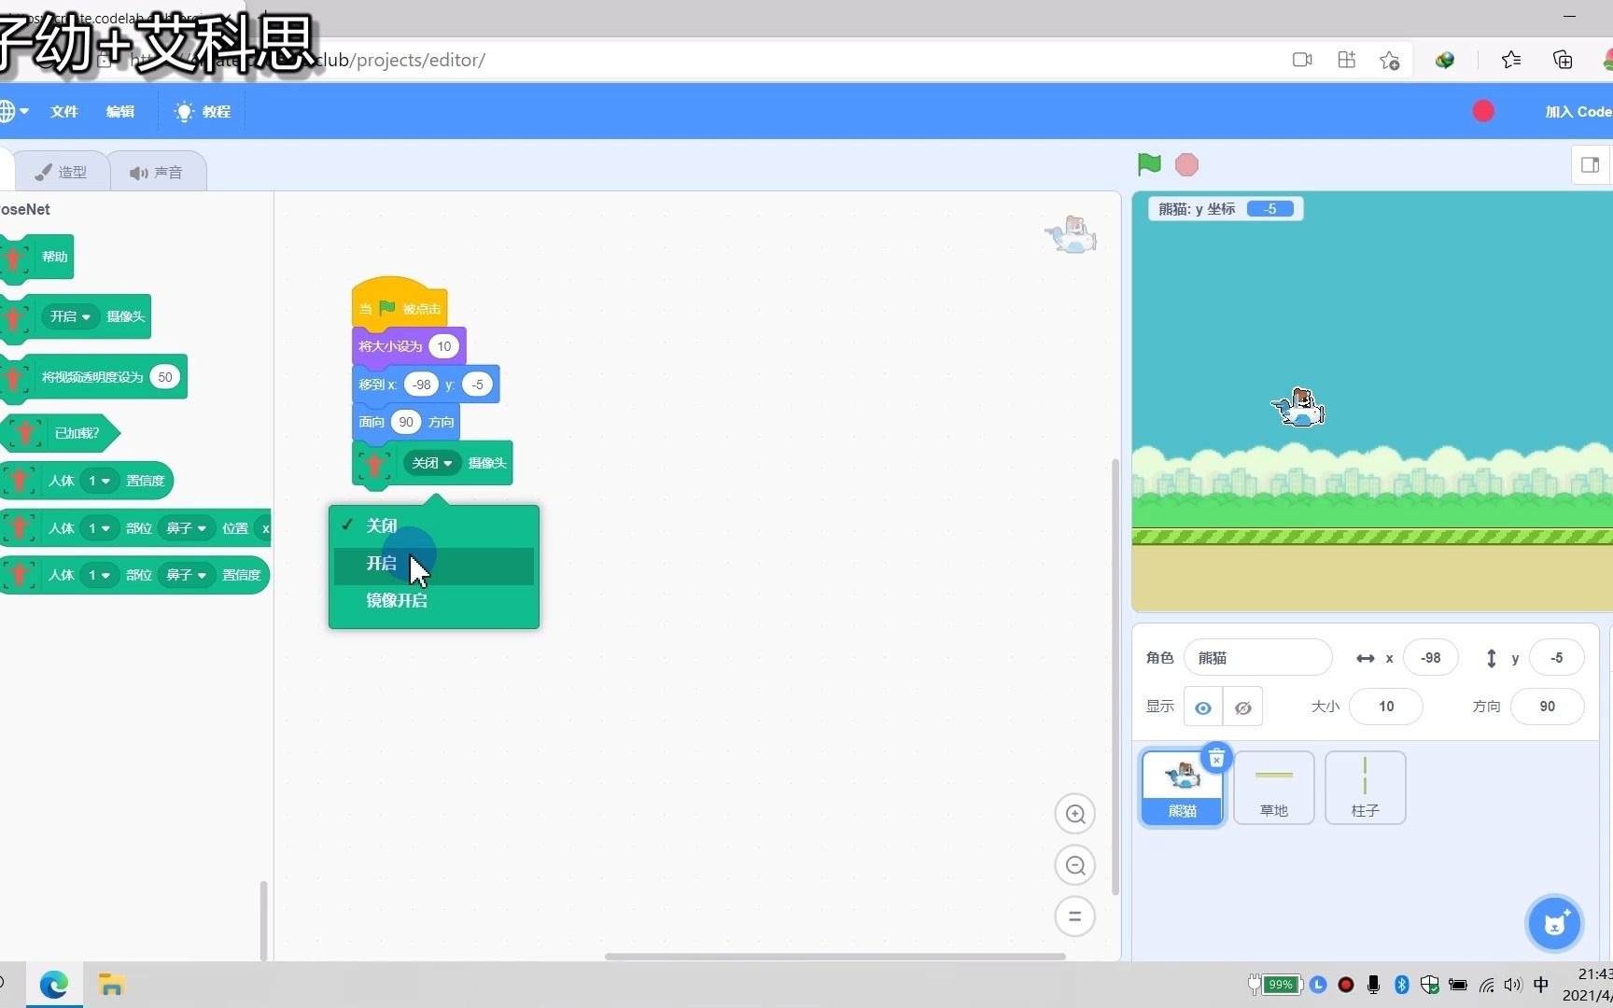1613x1008 pixels.
Task: Edit sprite 大小 size field
Action: tap(1386, 707)
